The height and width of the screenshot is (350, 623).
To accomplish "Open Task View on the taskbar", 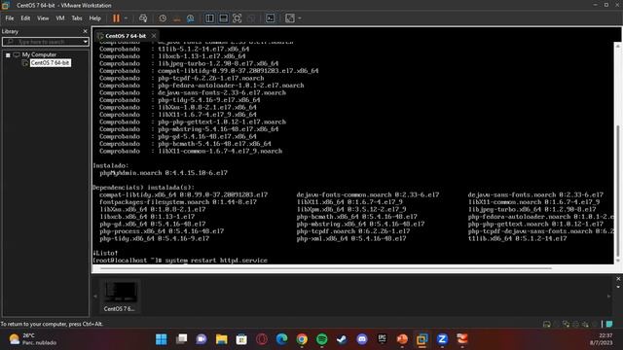I will [182, 339].
